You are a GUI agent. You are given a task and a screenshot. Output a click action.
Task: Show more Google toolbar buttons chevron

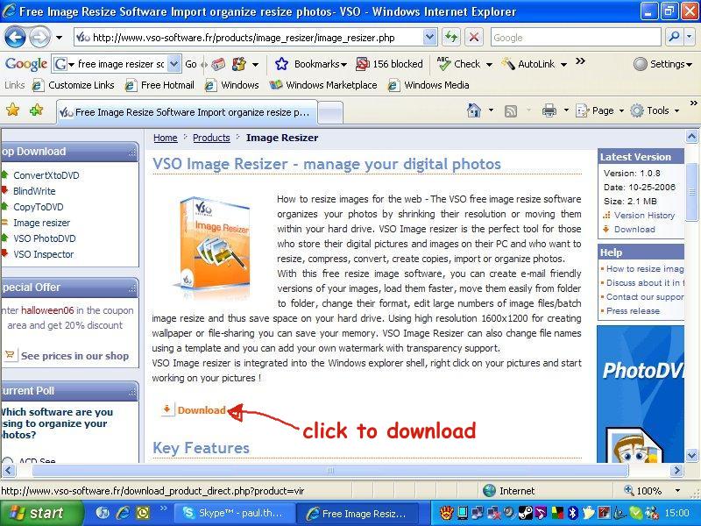580,61
